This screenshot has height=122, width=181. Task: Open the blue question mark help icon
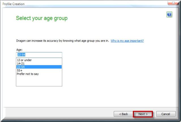[x=169, y=14]
